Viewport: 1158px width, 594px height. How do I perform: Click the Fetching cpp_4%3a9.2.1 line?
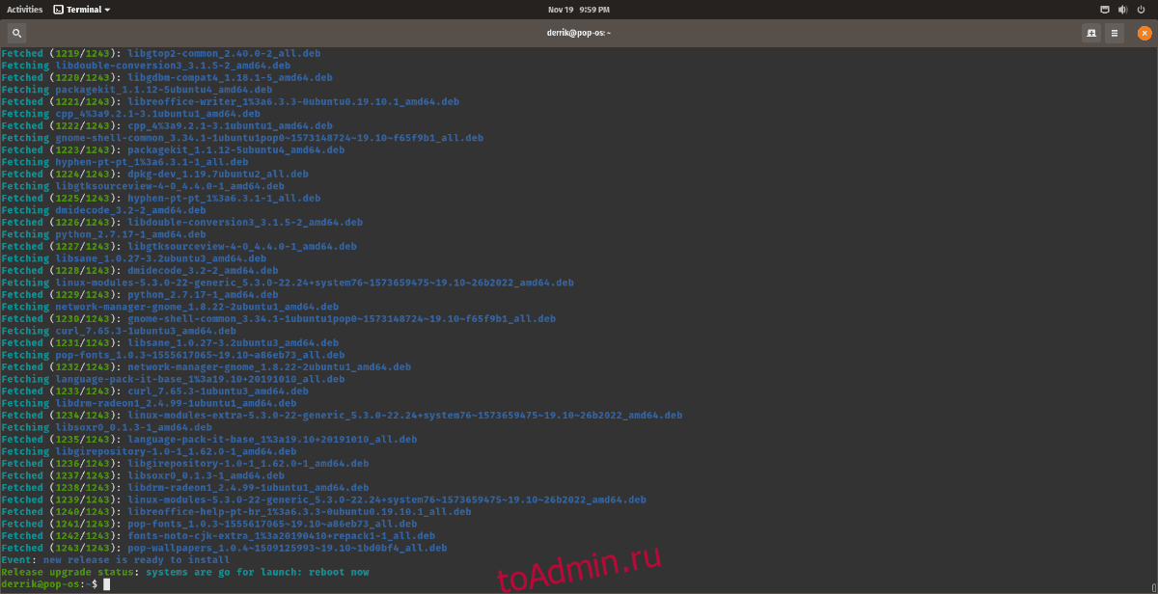[x=130, y=114]
